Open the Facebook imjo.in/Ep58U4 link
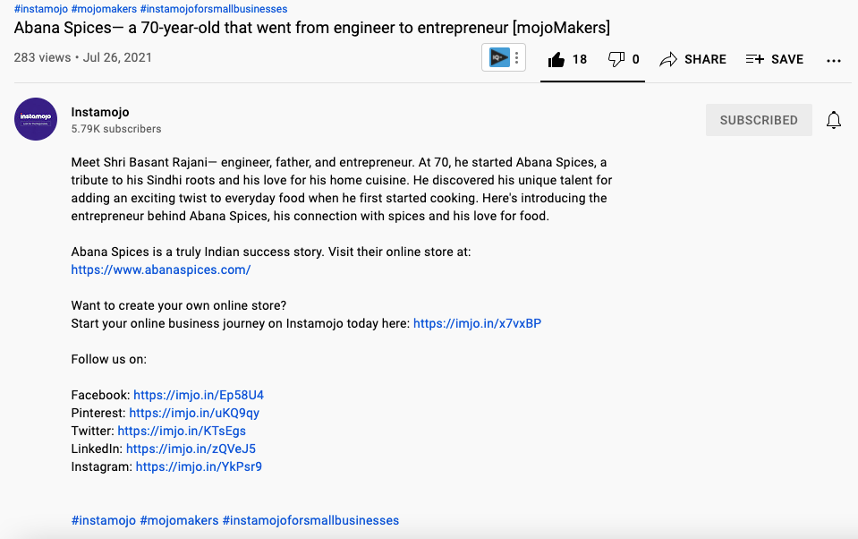The width and height of the screenshot is (858, 539). 198,395
